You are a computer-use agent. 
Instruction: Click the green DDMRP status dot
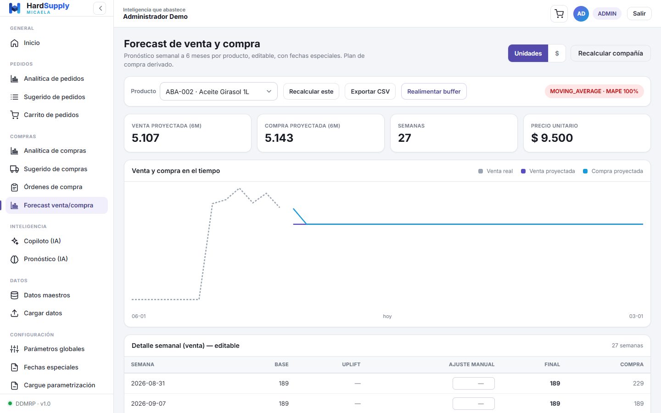point(10,404)
